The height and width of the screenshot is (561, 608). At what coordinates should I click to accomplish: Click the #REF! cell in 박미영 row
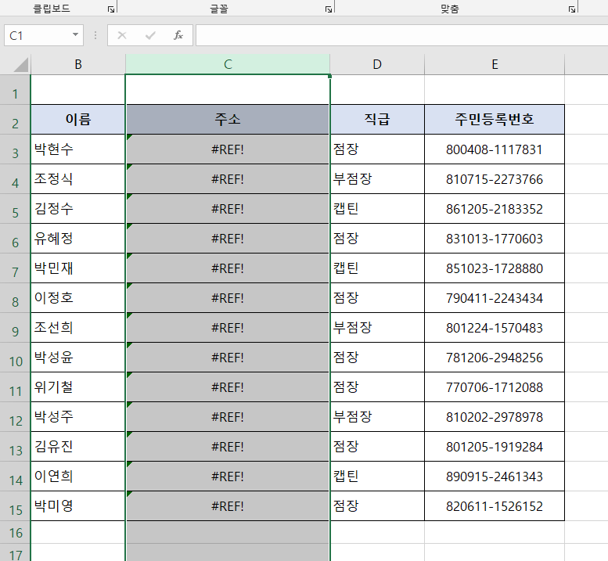pos(228,506)
